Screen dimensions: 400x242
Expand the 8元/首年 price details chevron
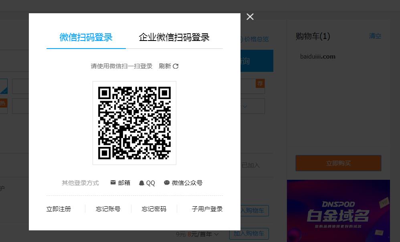tap(215, 234)
